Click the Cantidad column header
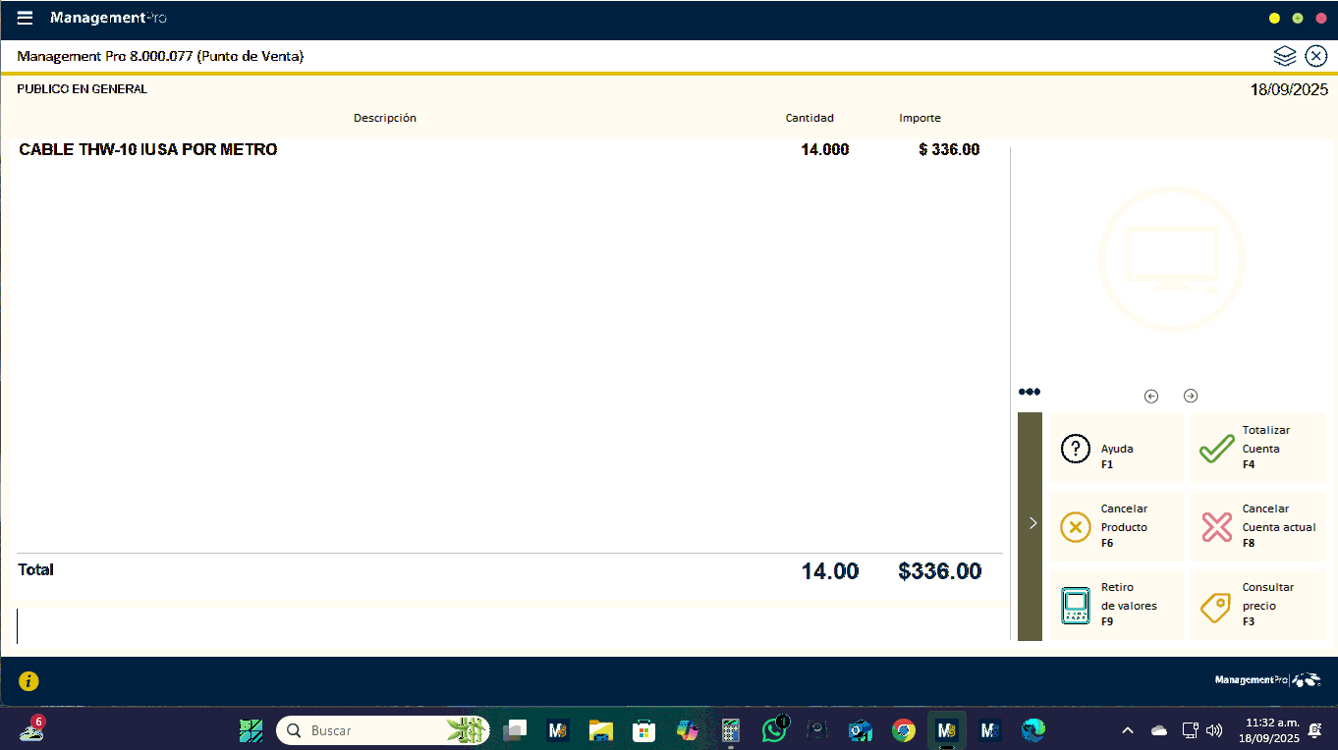 click(x=808, y=118)
